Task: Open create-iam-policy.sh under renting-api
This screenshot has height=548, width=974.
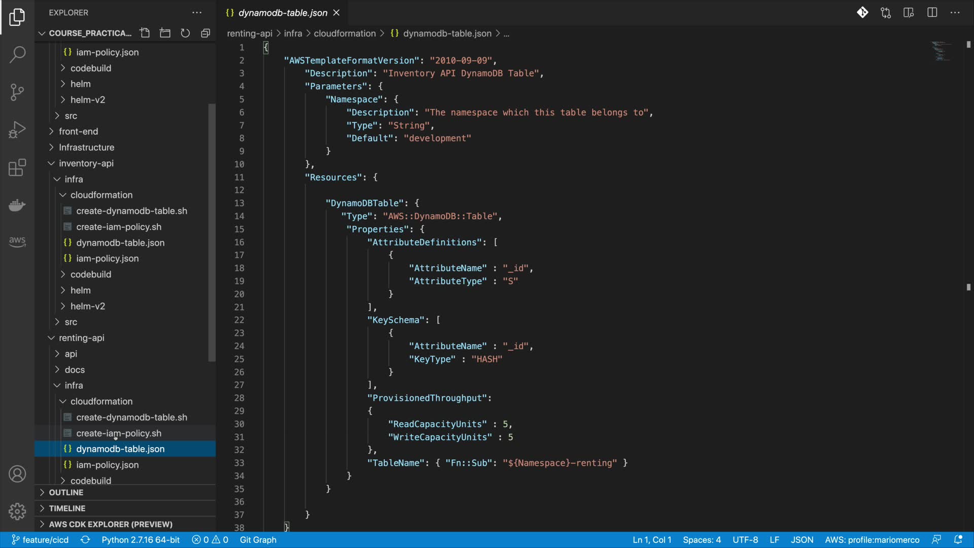Action: (119, 433)
